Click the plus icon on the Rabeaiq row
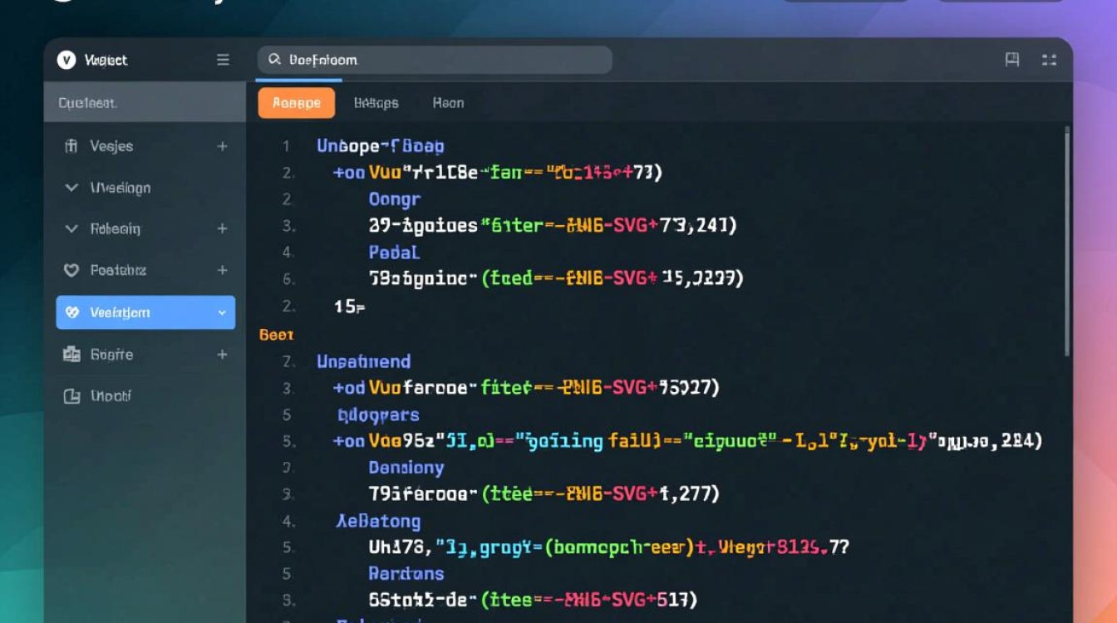 222,228
